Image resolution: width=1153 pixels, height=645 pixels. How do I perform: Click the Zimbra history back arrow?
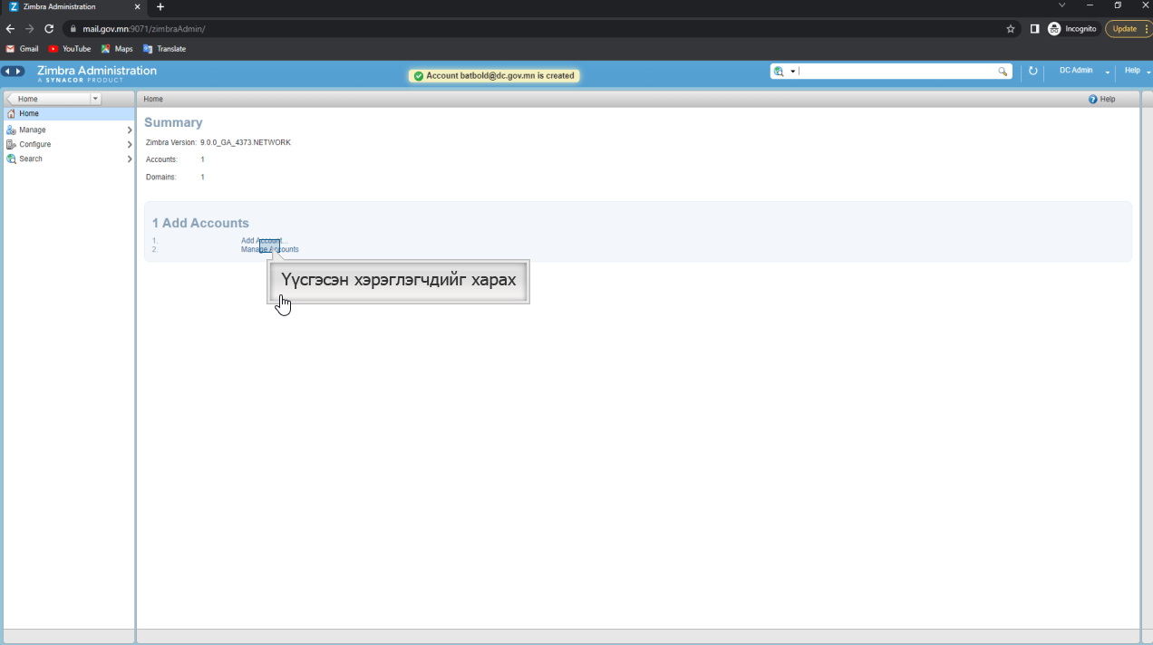[x=7, y=72]
